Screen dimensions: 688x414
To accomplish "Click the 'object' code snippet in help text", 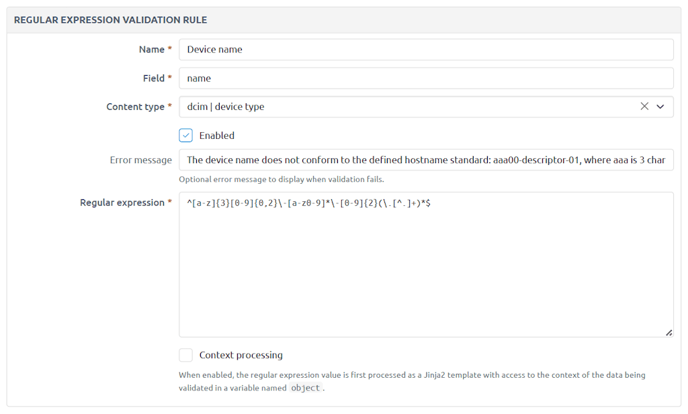I will tap(306, 388).
